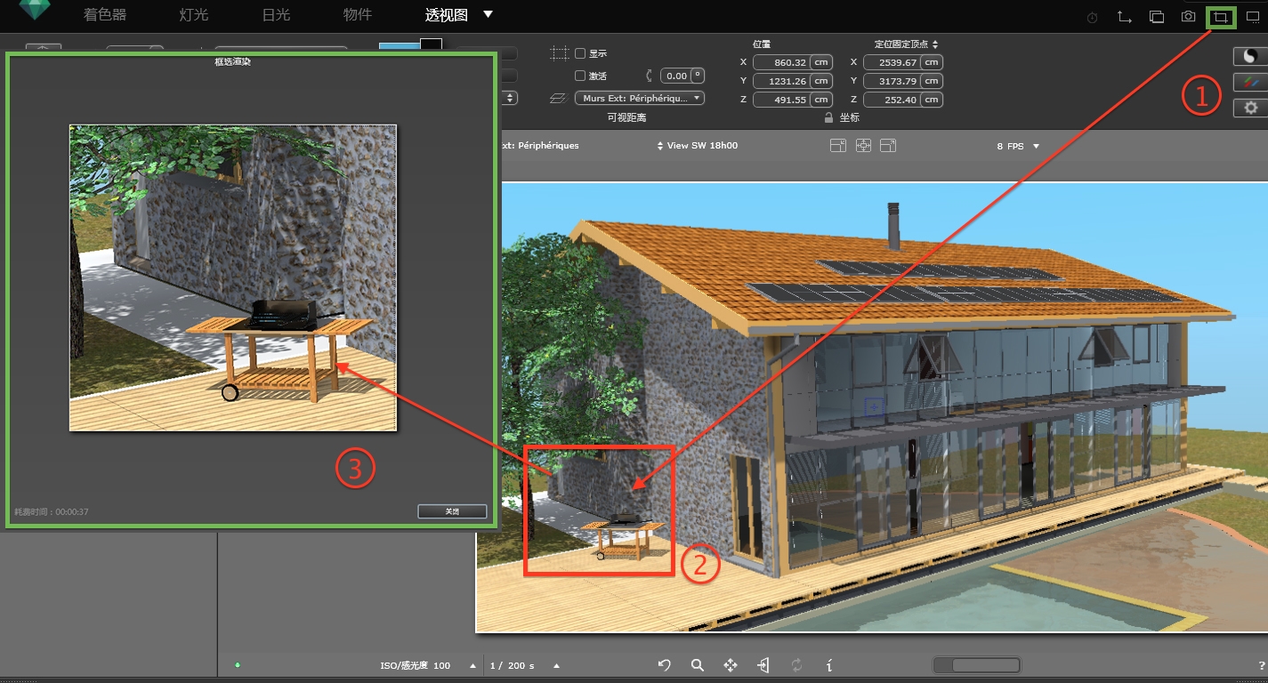Click the 关闭 button in render dialog
This screenshot has height=683, width=1268.
point(452,511)
